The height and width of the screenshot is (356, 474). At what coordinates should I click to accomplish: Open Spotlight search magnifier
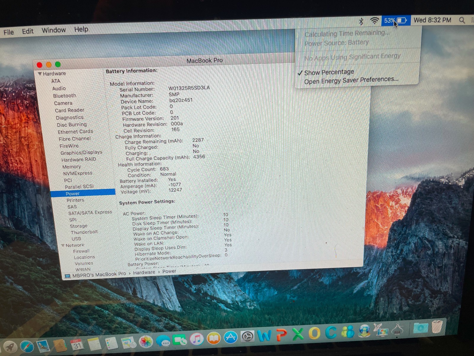click(x=462, y=20)
